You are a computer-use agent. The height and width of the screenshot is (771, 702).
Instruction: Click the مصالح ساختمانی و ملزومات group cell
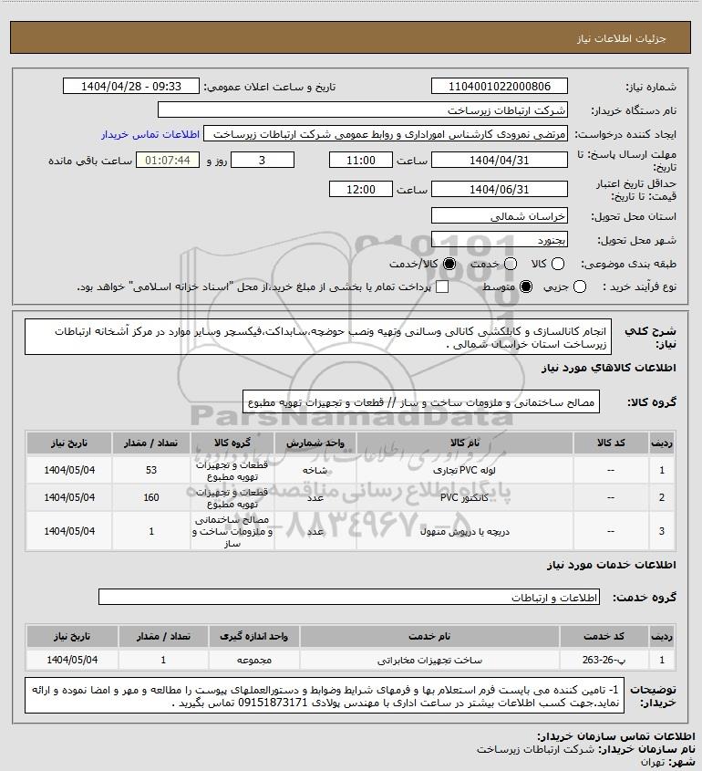232,531
